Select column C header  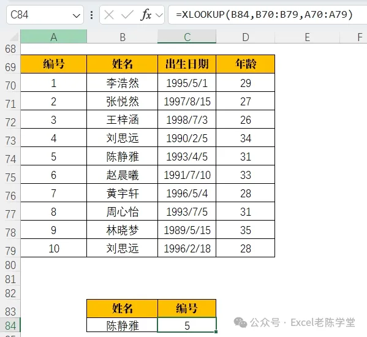[x=187, y=37]
